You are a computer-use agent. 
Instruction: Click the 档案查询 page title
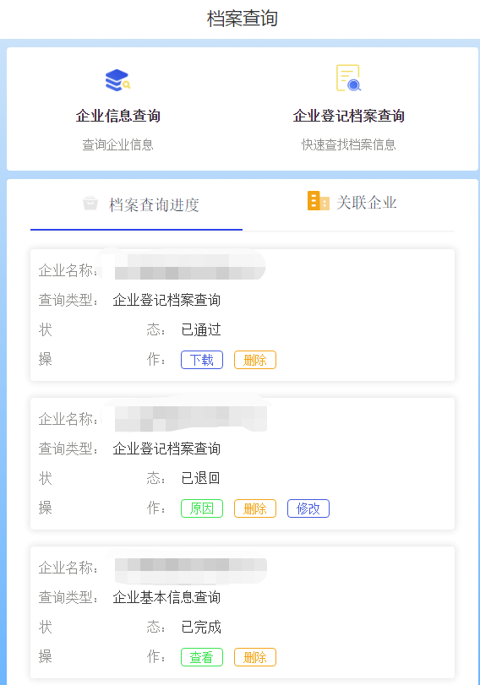(243, 19)
